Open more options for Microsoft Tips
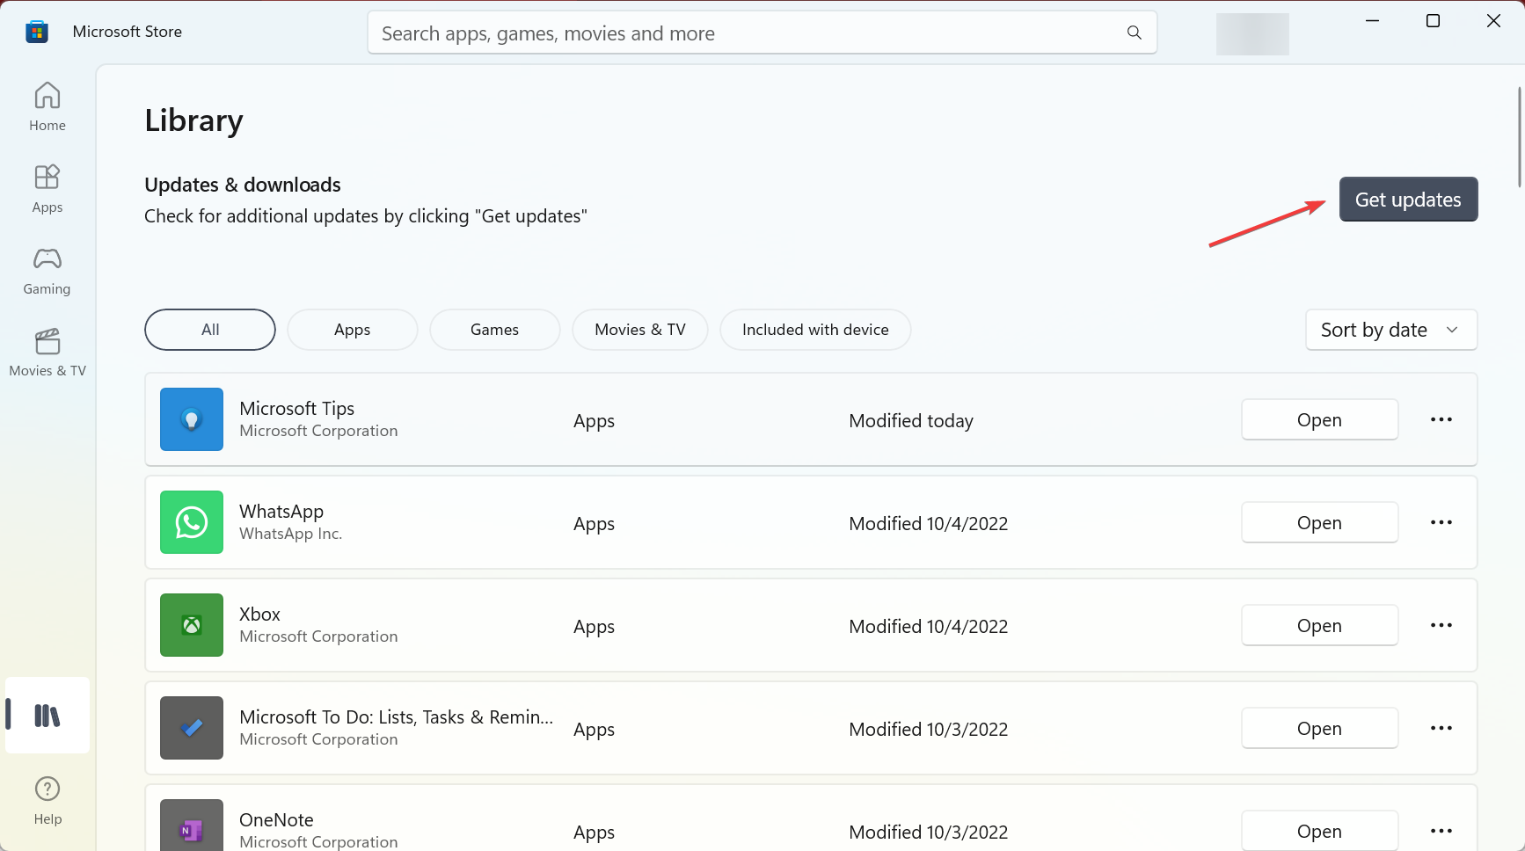This screenshot has width=1525, height=851. pyautogui.click(x=1441, y=419)
